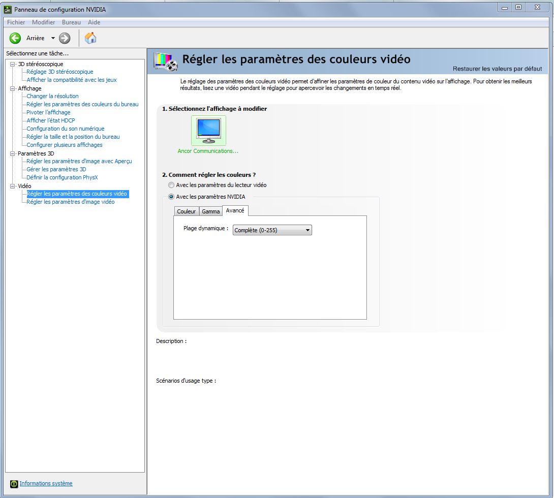Click the Affichage category label

point(29,88)
